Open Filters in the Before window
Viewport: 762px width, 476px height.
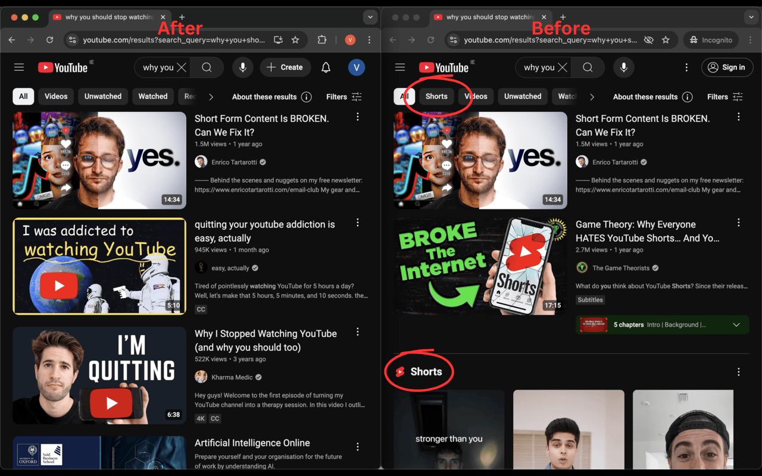(725, 96)
